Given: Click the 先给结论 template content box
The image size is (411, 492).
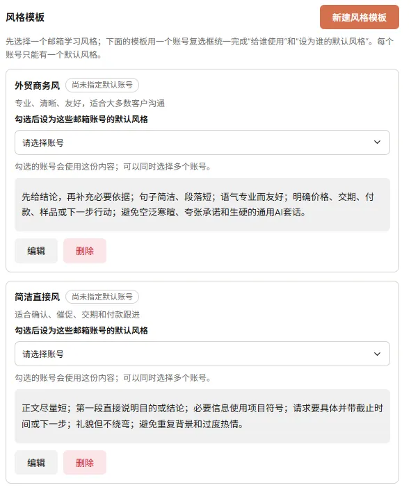Looking at the screenshot, I should 202,204.
